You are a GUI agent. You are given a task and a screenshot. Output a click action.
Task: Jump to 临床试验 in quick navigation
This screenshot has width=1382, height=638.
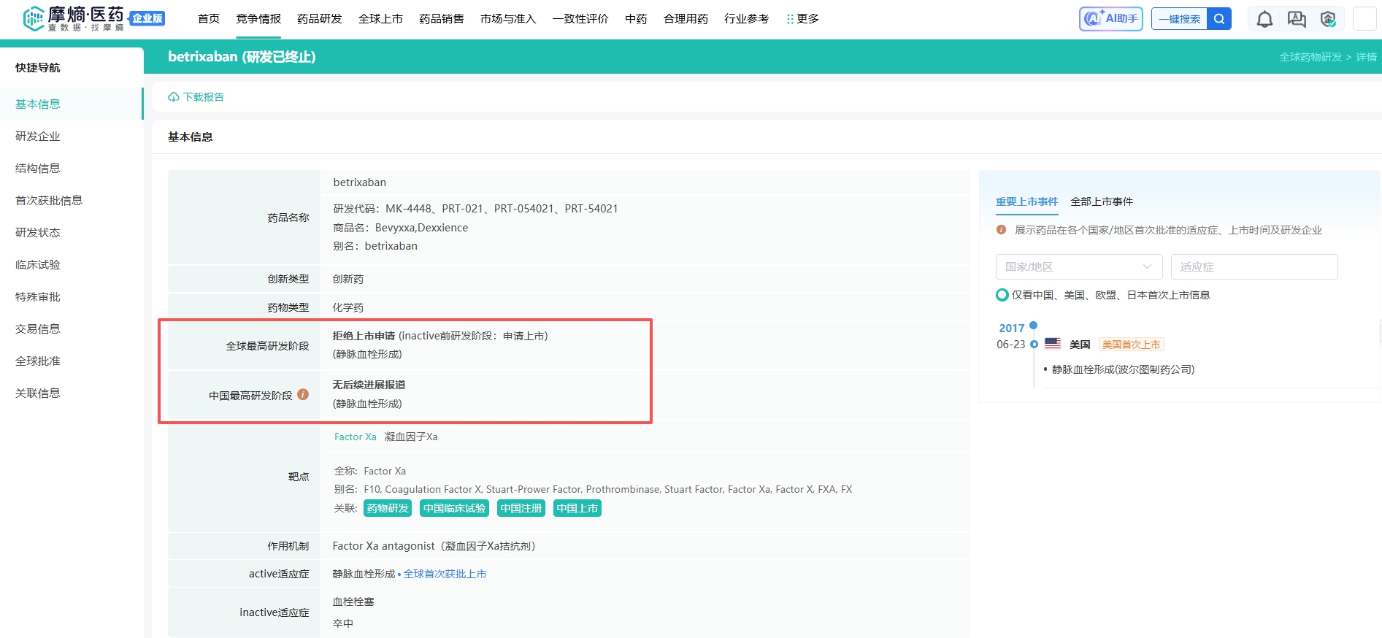pos(38,265)
